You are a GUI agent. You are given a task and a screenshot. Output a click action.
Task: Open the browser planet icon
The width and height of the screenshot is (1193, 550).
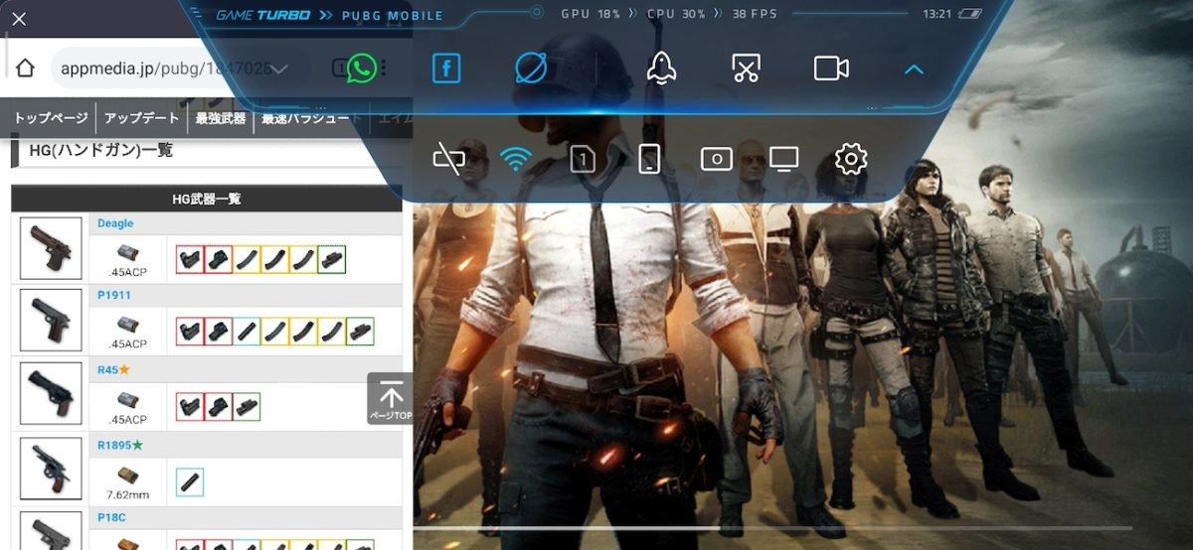(531, 68)
